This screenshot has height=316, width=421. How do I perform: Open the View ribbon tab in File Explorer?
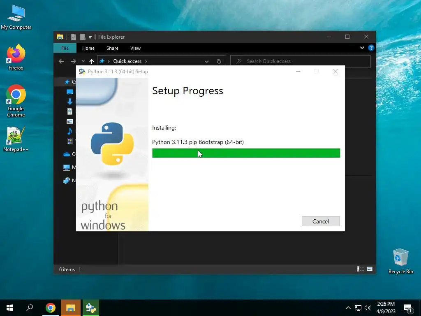click(135, 48)
